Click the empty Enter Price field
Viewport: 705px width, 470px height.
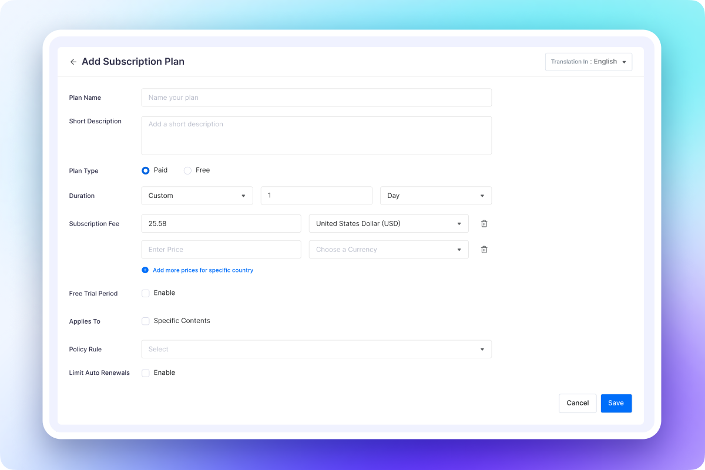pos(221,249)
